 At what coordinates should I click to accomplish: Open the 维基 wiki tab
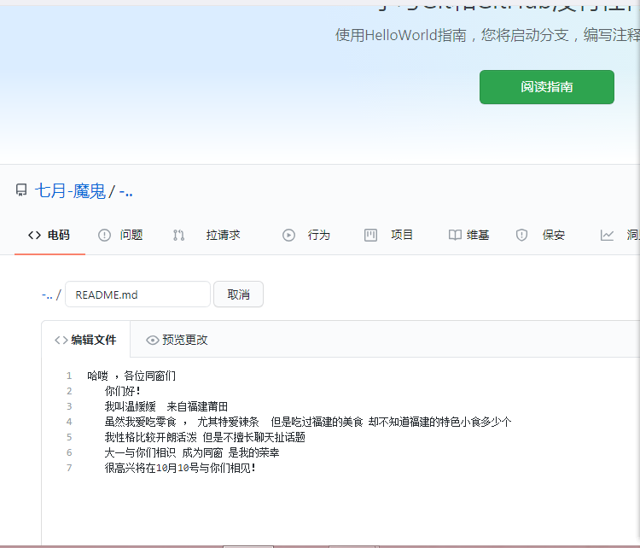[468, 235]
